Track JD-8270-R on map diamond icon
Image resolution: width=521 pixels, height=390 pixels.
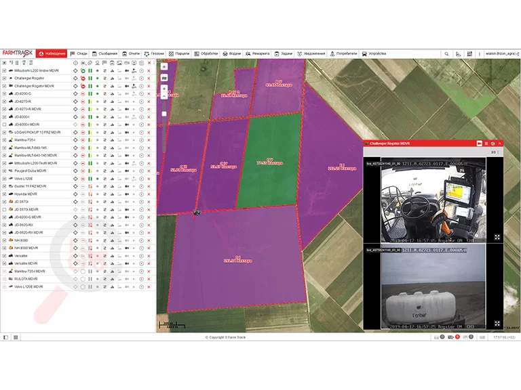click(75, 102)
